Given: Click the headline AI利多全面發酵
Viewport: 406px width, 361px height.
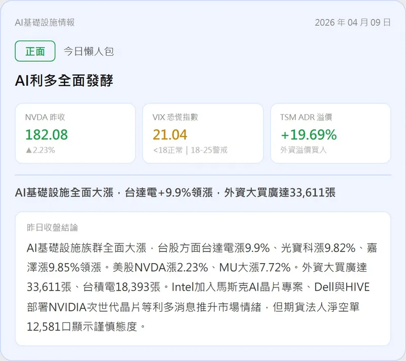Looking at the screenshot, I should (x=64, y=81).
